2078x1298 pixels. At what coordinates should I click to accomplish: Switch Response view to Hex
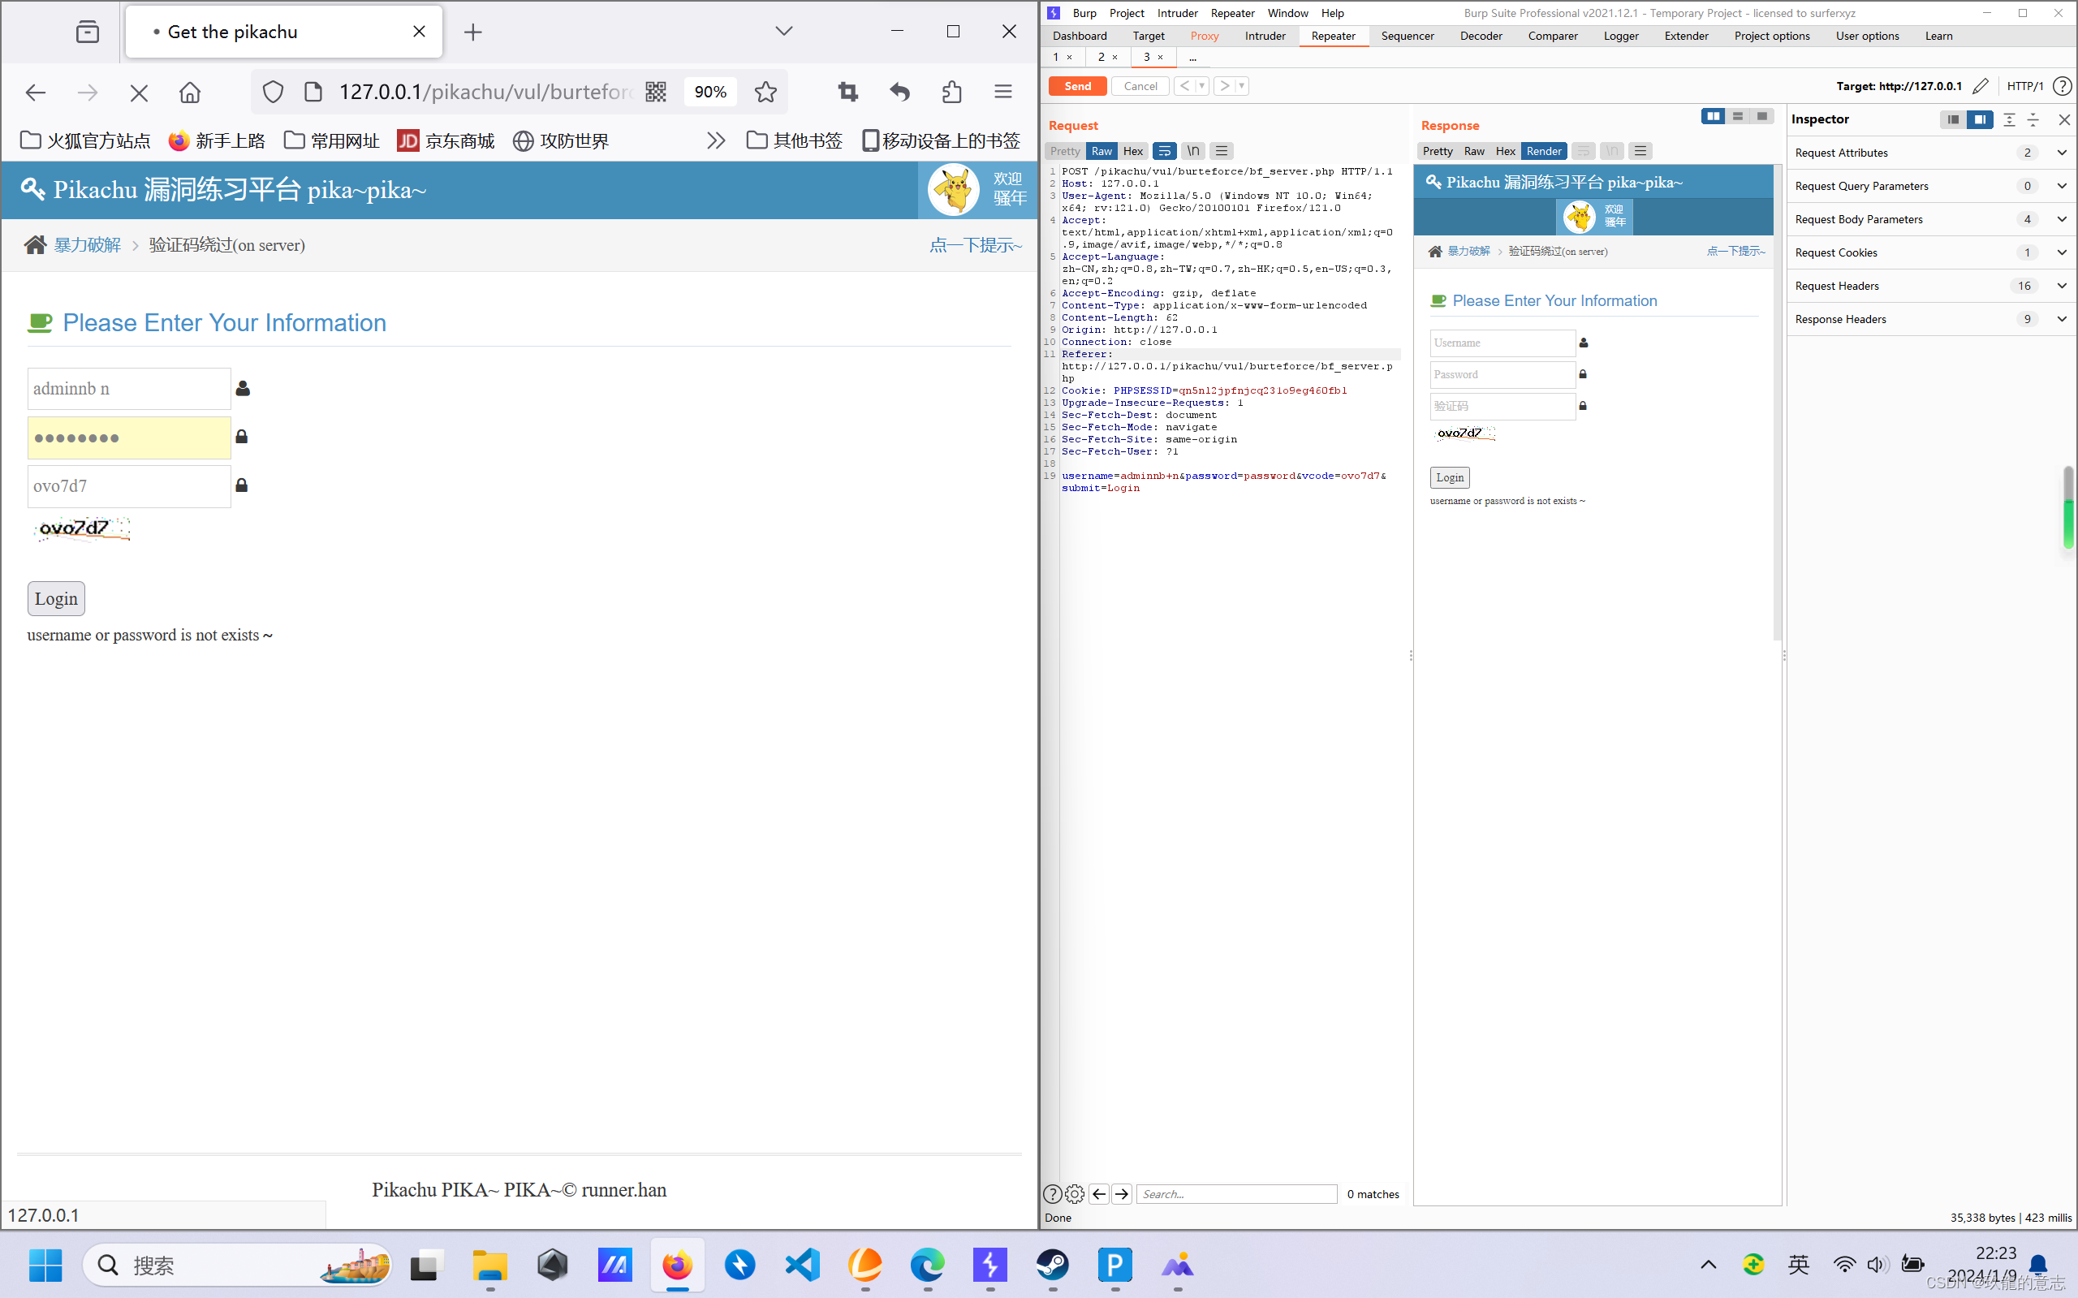click(1506, 151)
